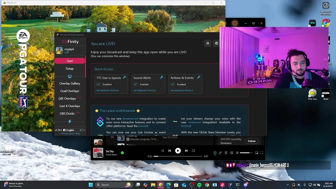Click the Da' Dip song title
The width and height of the screenshot is (336, 189).
(x=110, y=151)
